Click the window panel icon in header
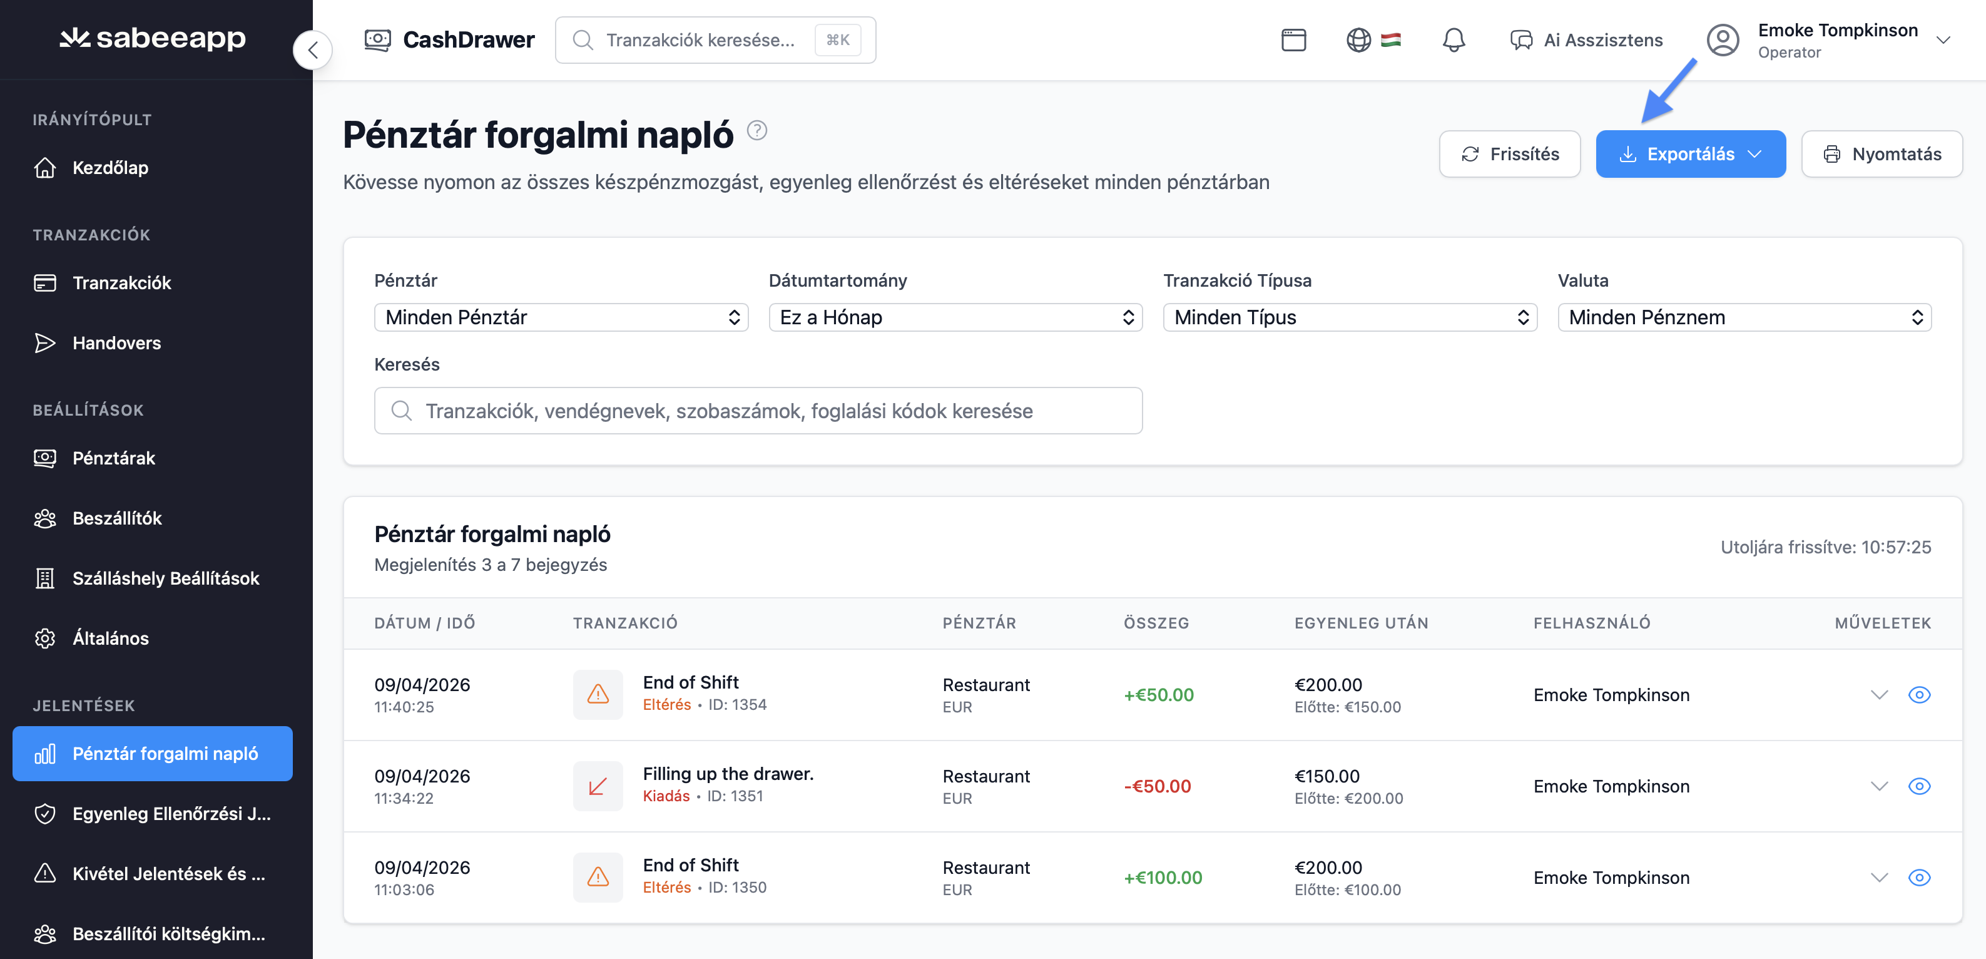Screen dimensions: 1986x959 coord(1293,40)
